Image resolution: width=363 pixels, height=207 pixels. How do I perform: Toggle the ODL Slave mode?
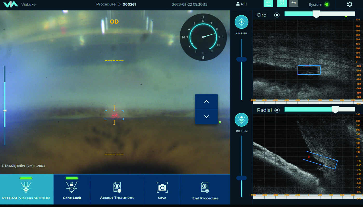tap(268, 4)
